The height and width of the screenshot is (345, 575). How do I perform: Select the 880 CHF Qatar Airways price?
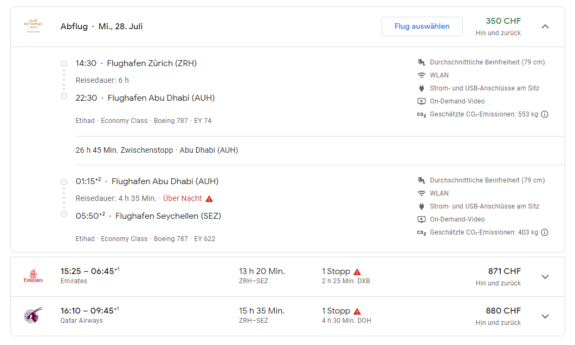(x=504, y=311)
